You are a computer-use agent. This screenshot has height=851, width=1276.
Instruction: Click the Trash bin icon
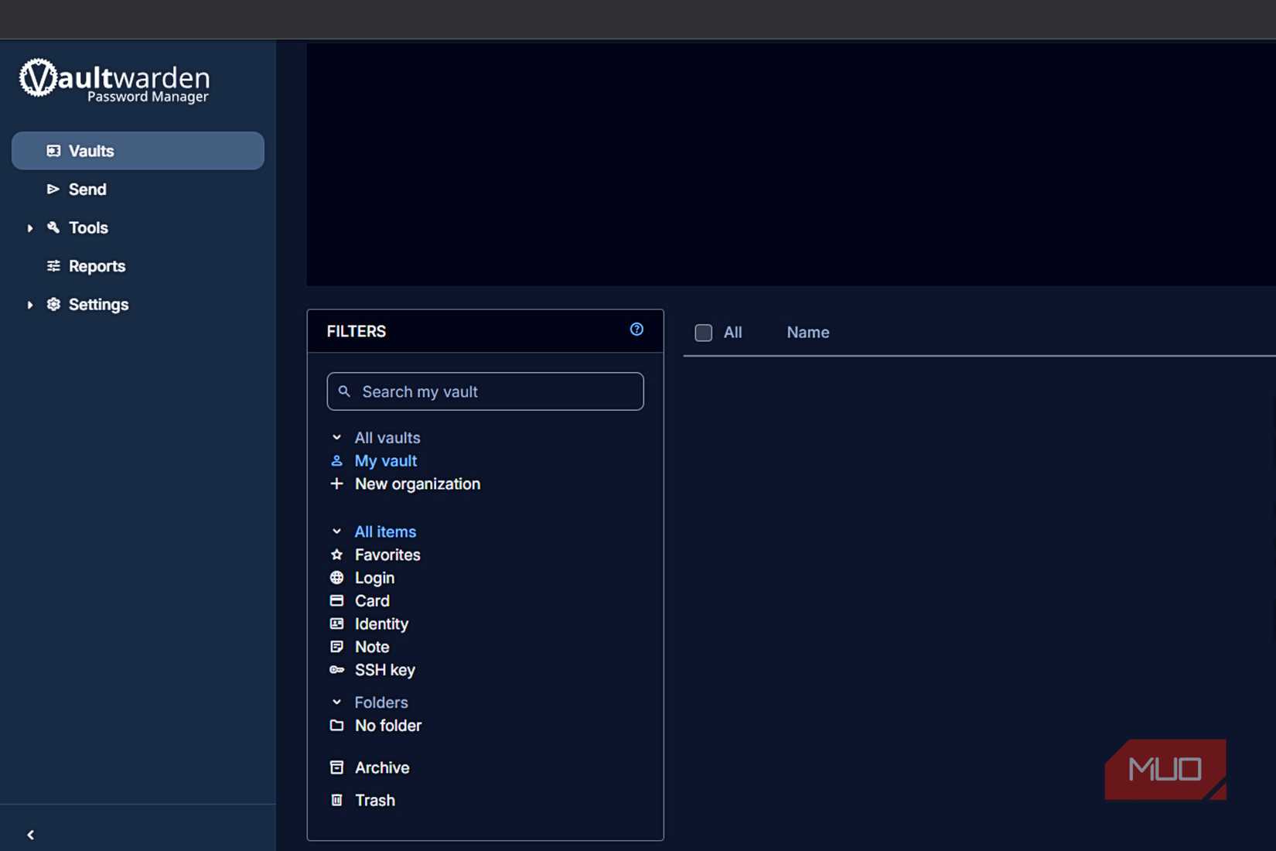coord(336,800)
